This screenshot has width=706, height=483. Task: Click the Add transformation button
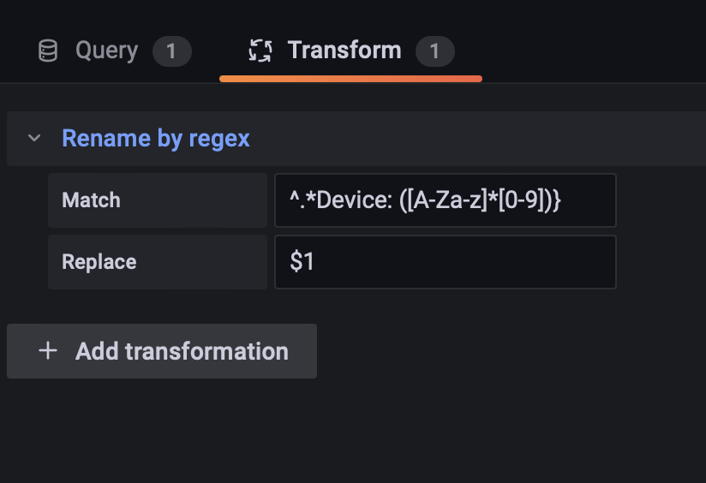coord(162,351)
